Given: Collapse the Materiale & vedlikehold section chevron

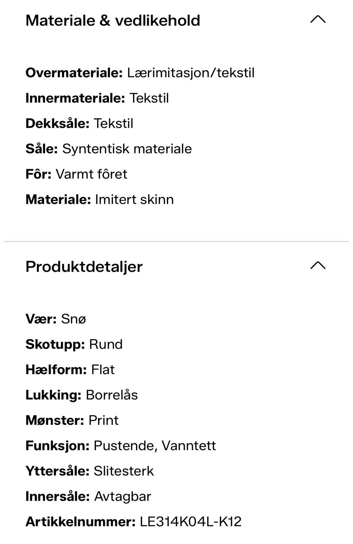Looking at the screenshot, I should [318, 19].
